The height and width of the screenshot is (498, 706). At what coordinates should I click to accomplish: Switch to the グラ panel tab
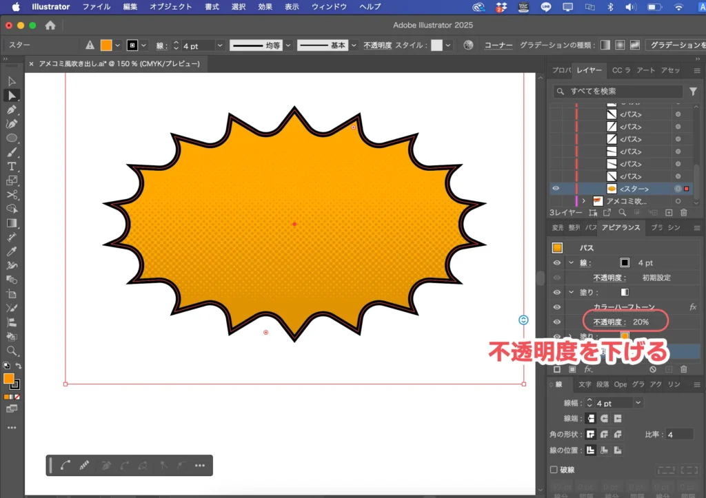coord(638,384)
